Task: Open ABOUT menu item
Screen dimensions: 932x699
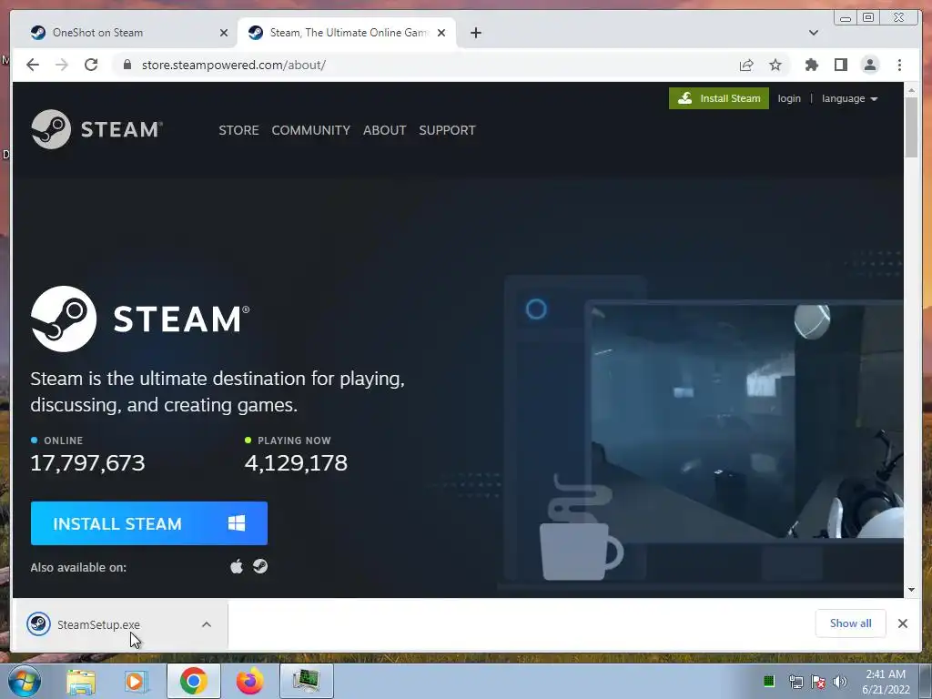Action: [385, 130]
